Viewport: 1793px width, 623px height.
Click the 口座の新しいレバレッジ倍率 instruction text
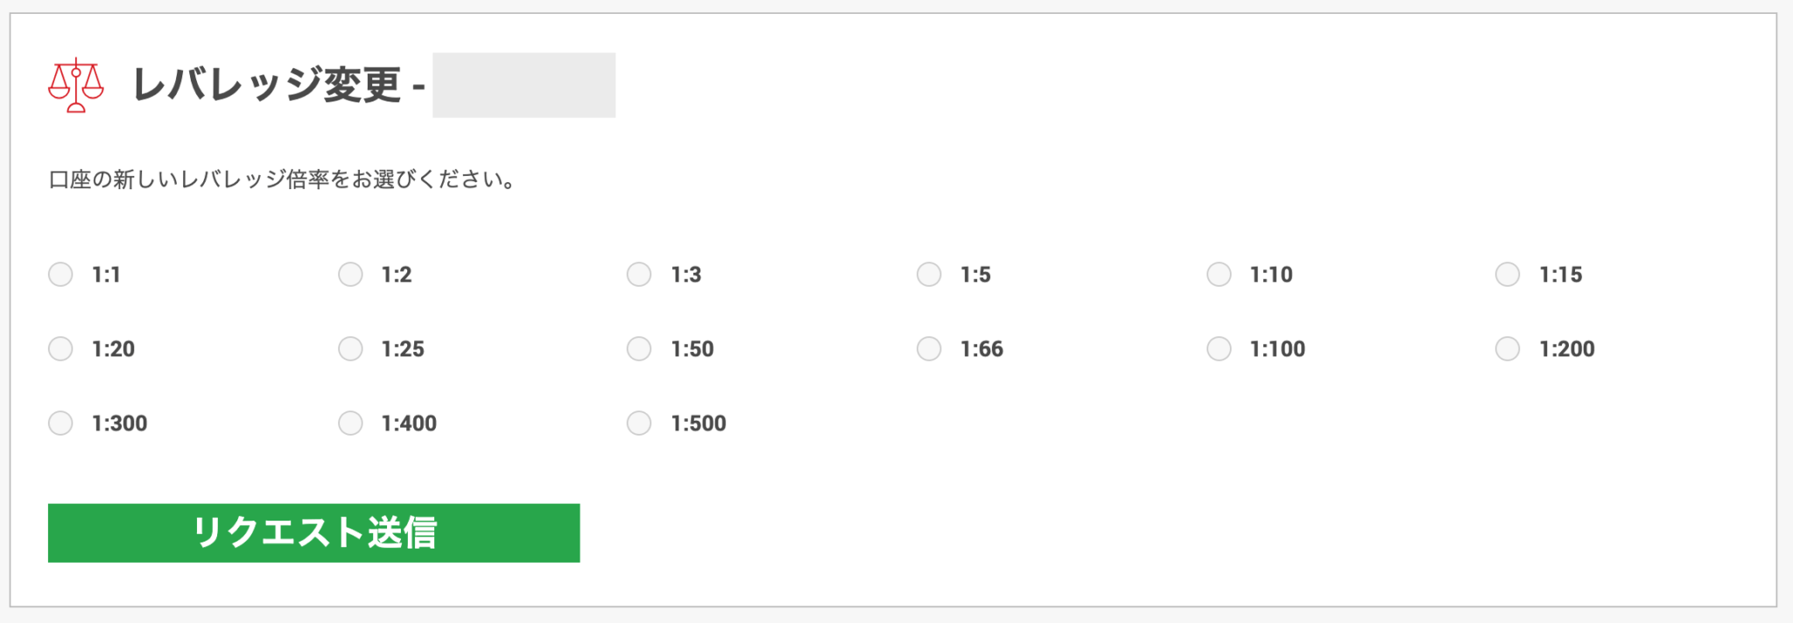(282, 179)
